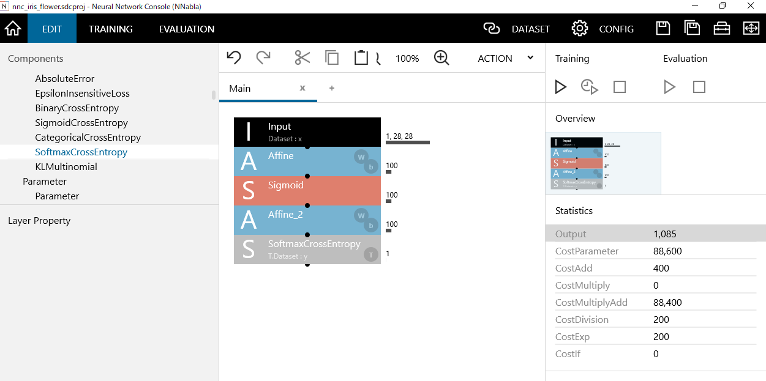
Task: Toggle the W parameter badge on Affine layer
Action: pyautogui.click(x=361, y=157)
